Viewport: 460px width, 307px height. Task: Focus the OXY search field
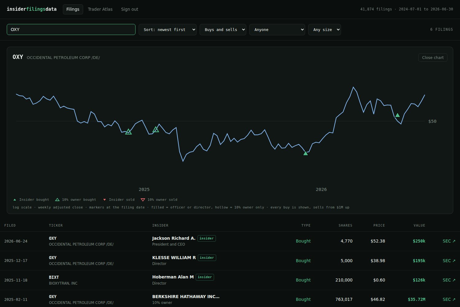tap(71, 29)
